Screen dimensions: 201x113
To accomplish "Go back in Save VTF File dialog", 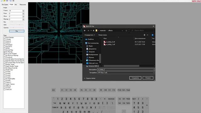I will [x=84, y=31].
